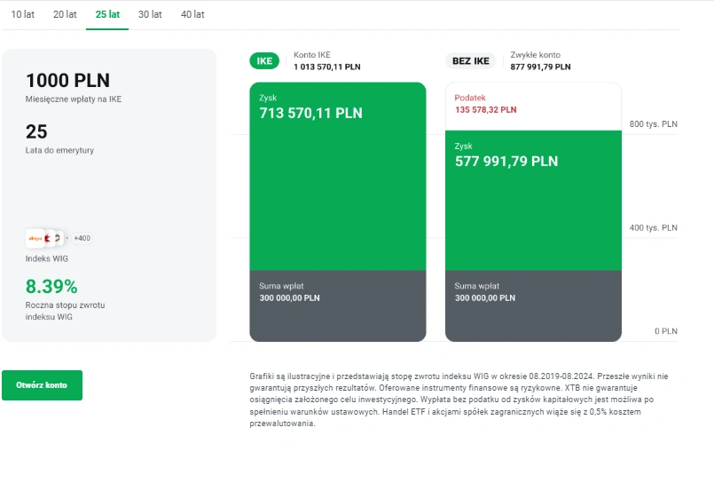Click the green IKE badge
Image resolution: width=714 pixels, height=491 pixels.
point(264,61)
